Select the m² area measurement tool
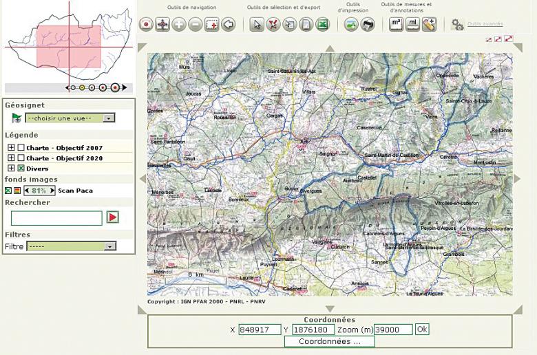 (x=397, y=24)
